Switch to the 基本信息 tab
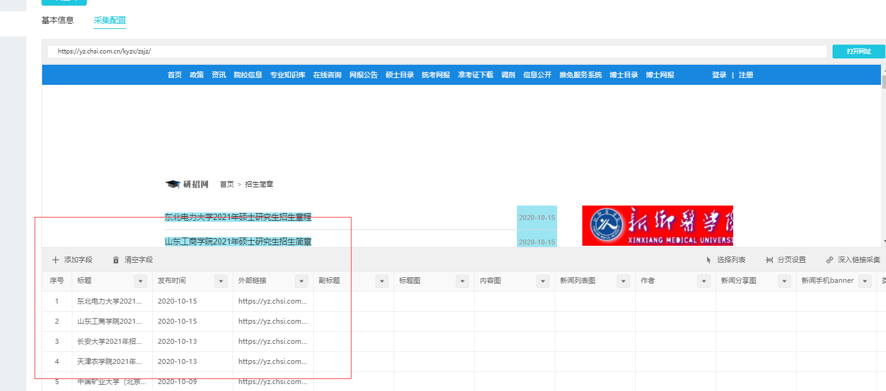The width and height of the screenshot is (886, 391). [58, 20]
